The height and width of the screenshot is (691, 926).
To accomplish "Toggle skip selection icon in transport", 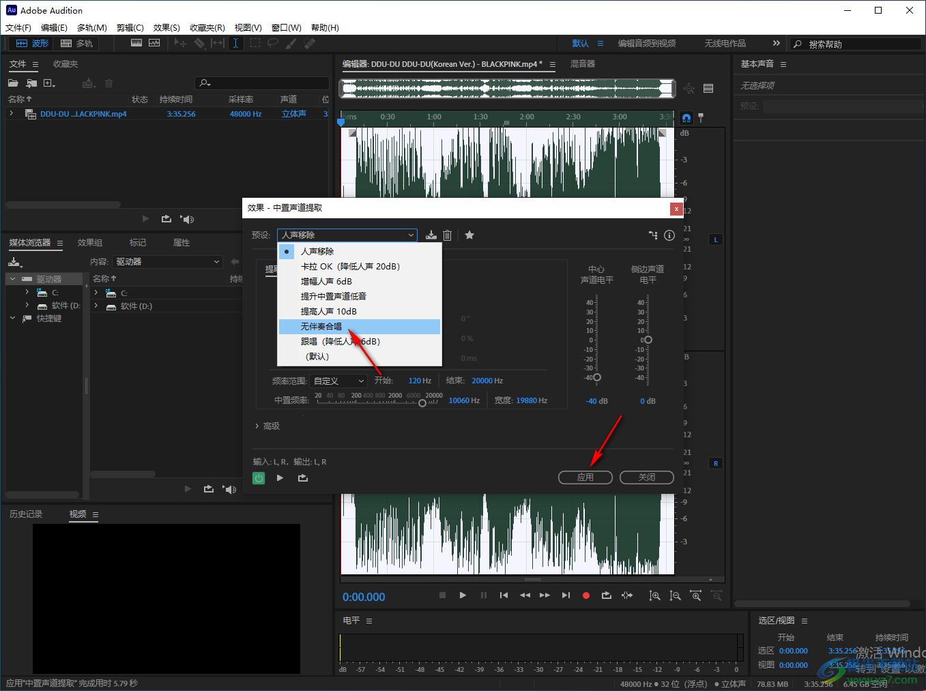I will (x=627, y=596).
